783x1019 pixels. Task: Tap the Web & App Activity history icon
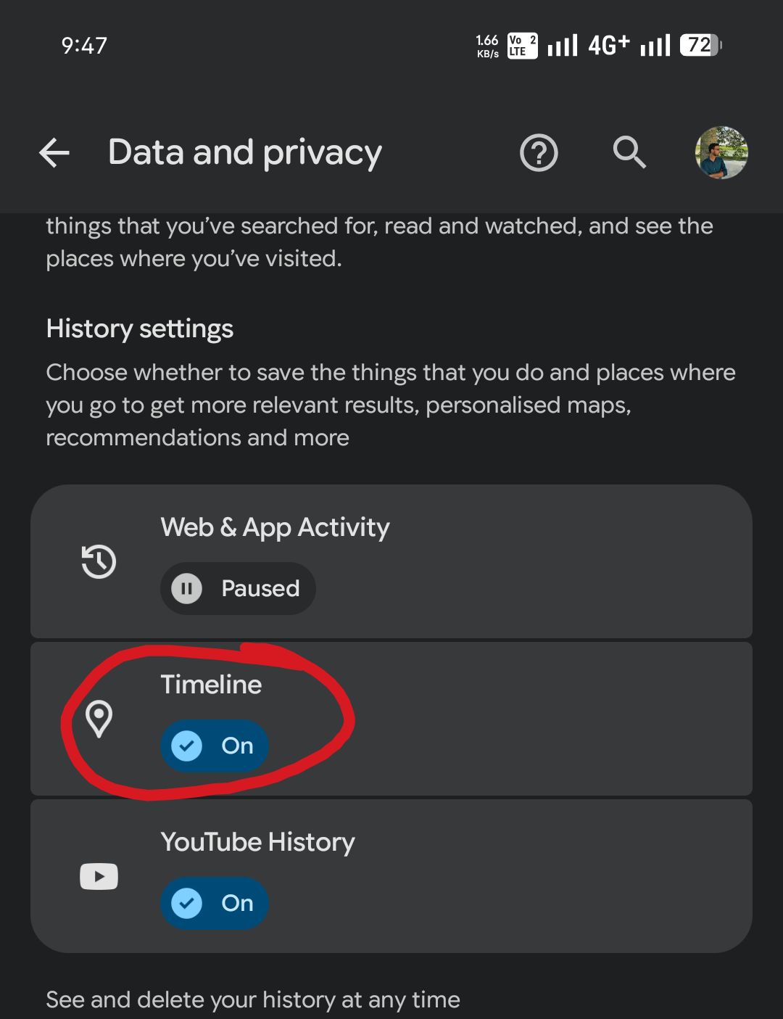(x=99, y=561)
